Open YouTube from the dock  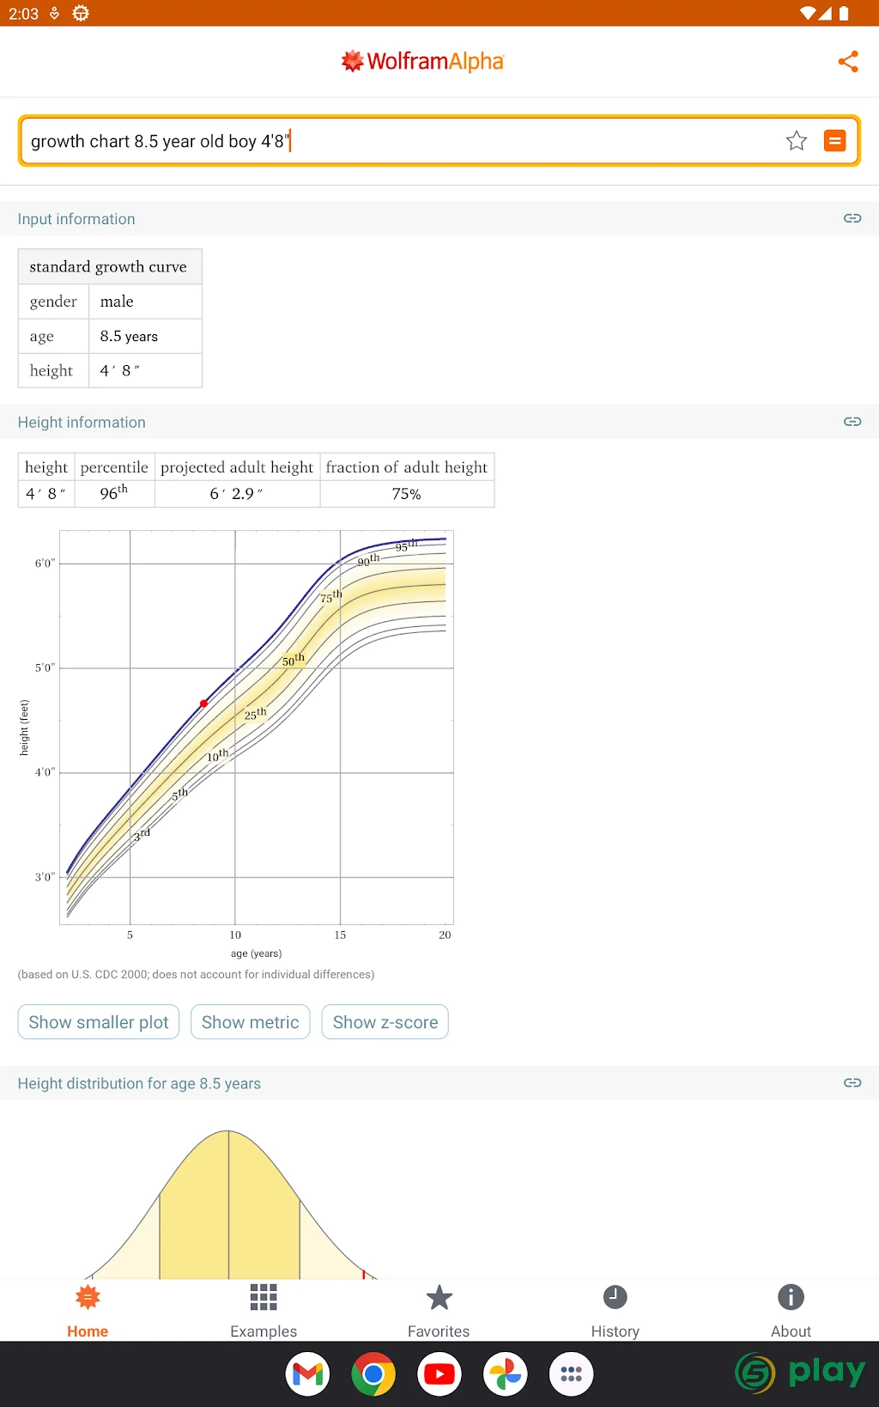pyautogui.click(x=439, y=1374)
